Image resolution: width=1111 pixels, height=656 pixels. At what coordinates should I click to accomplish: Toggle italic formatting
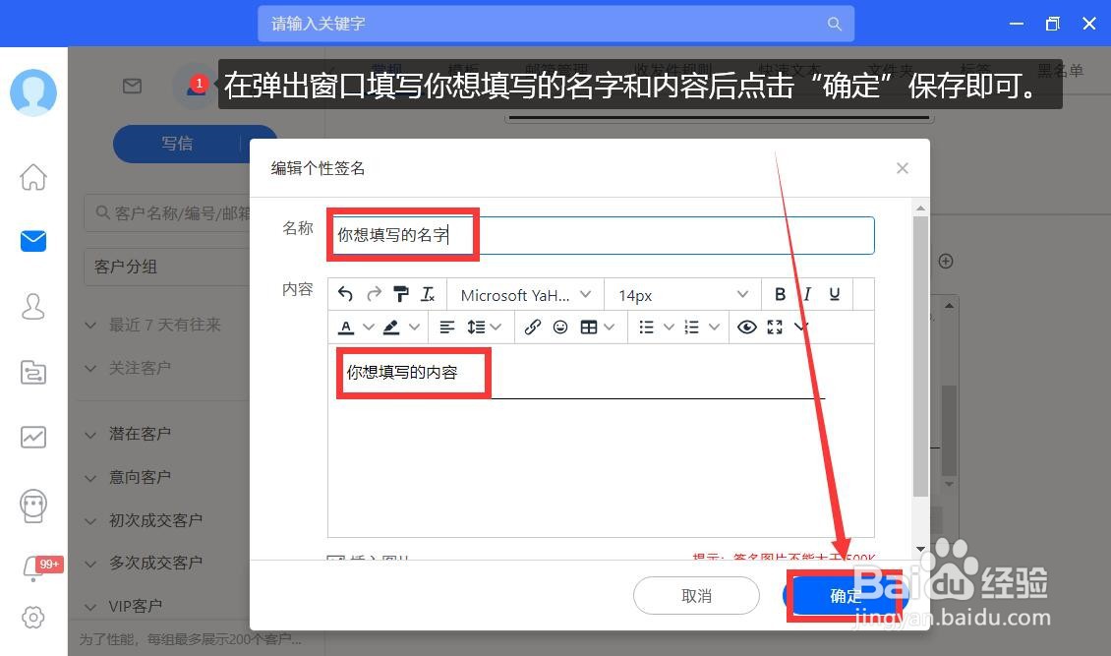807,294
